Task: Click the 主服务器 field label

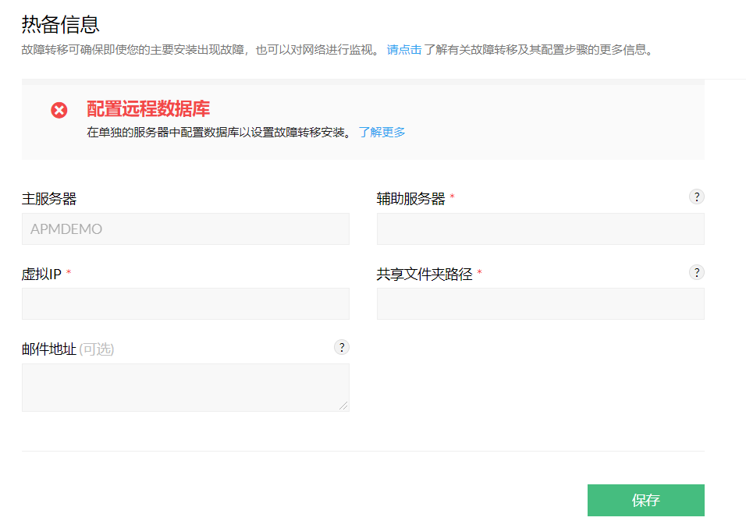Action: point(48,199)
